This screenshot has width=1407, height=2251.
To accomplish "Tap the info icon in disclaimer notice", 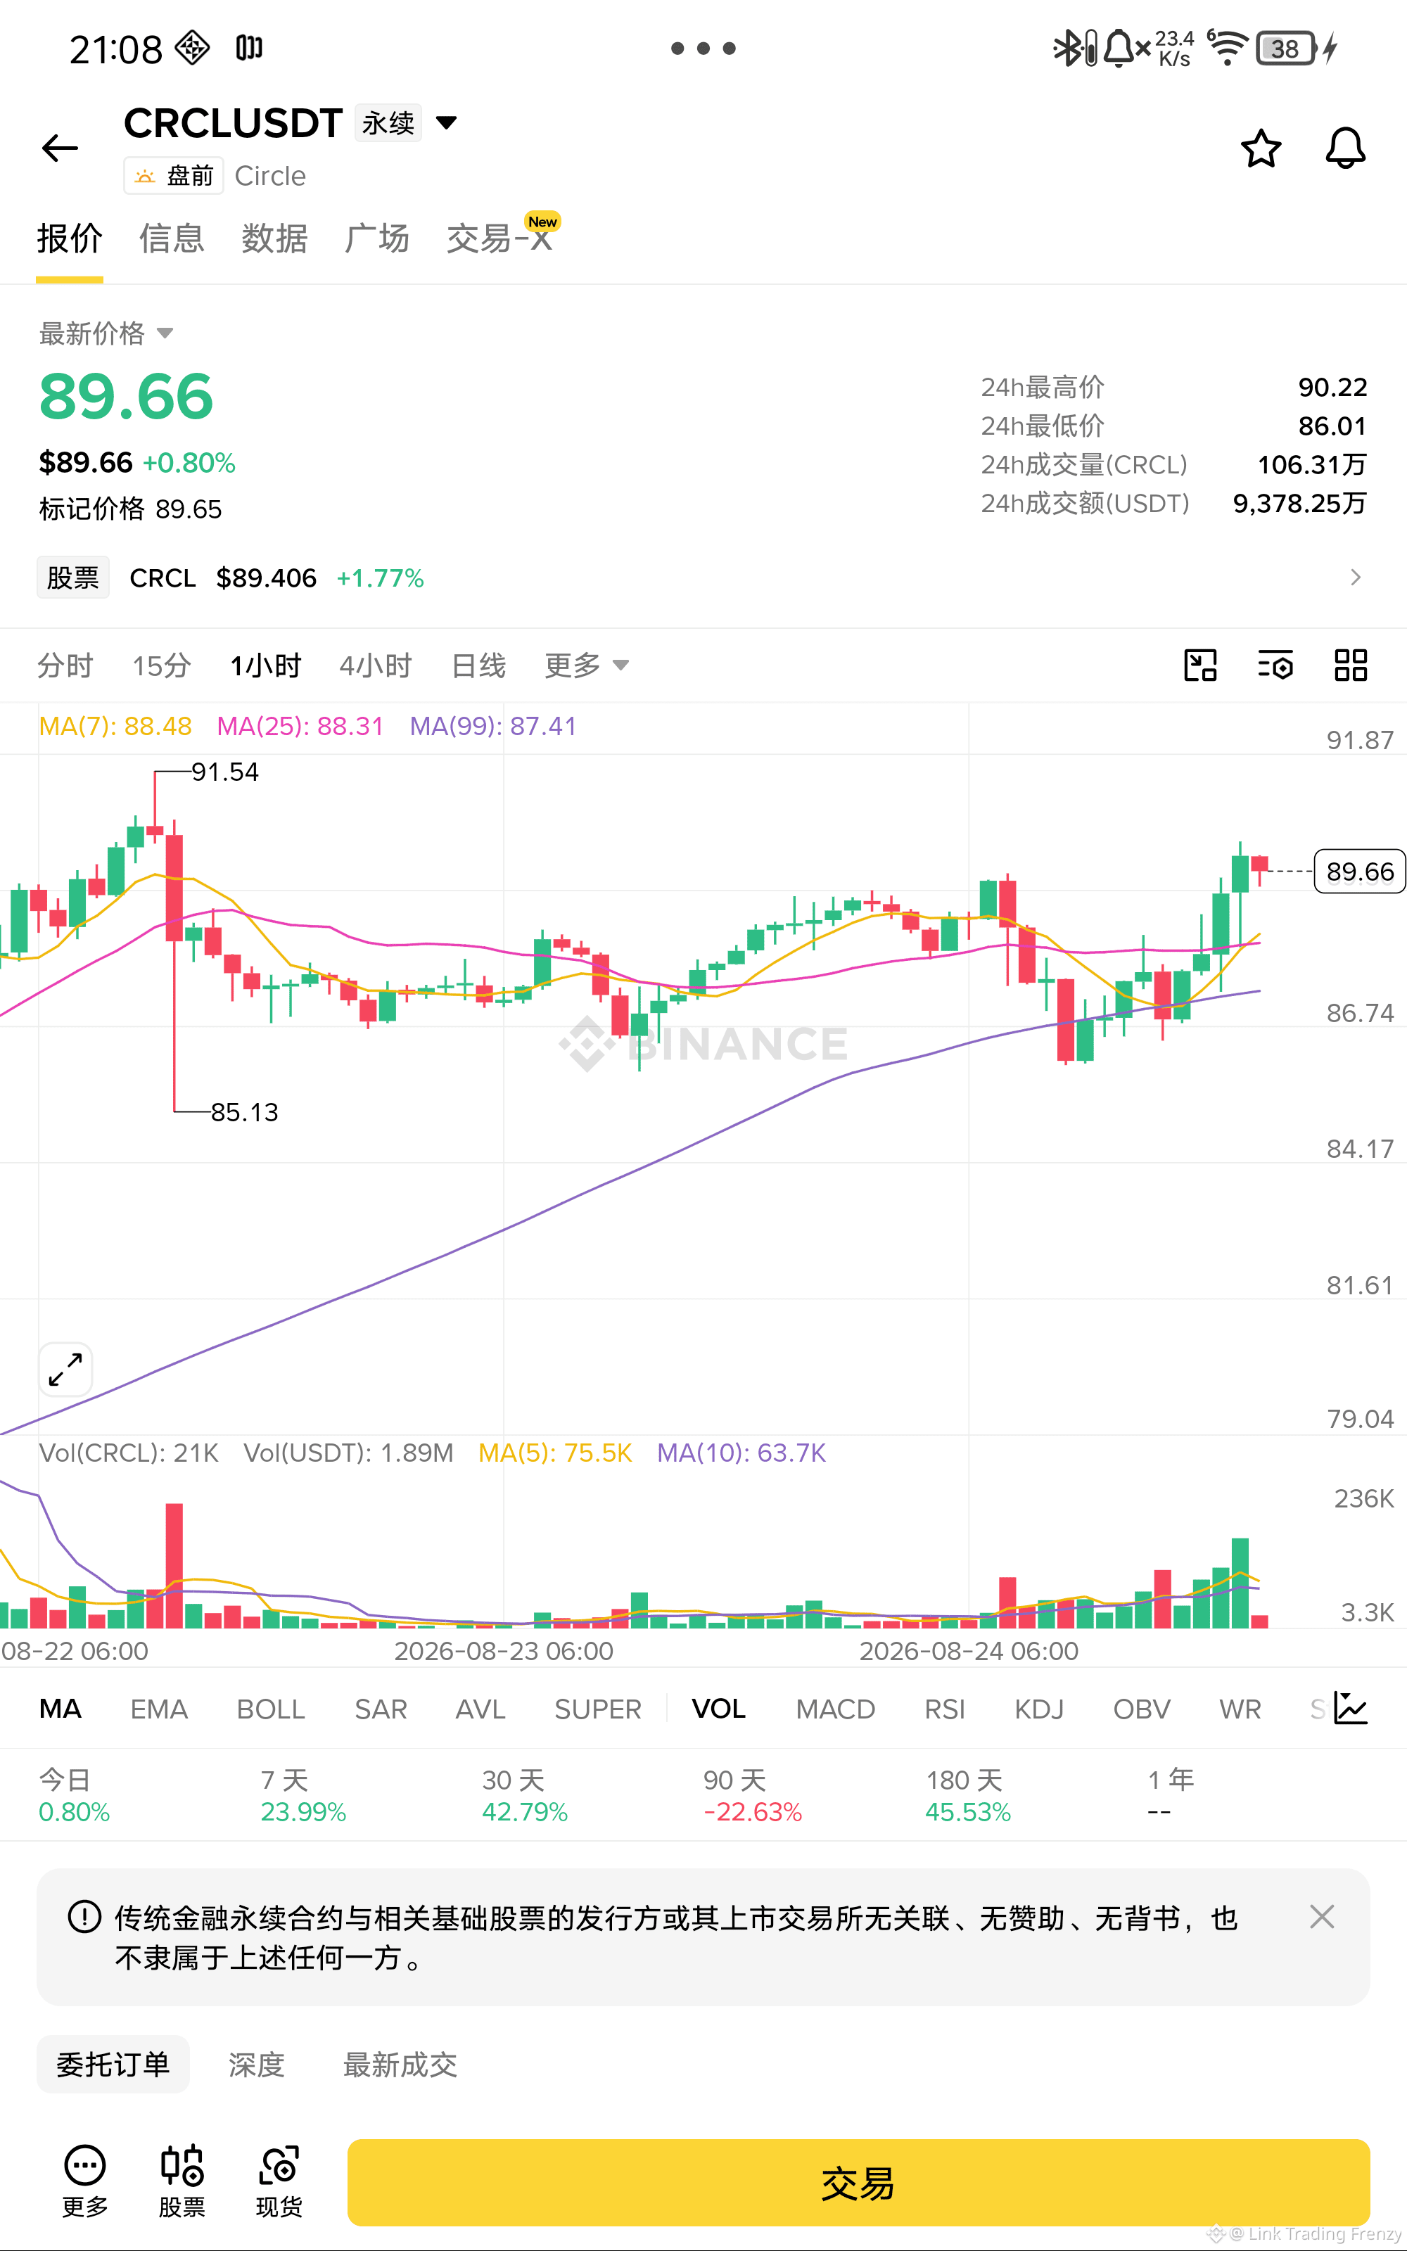I will [x=84, y=1916].
